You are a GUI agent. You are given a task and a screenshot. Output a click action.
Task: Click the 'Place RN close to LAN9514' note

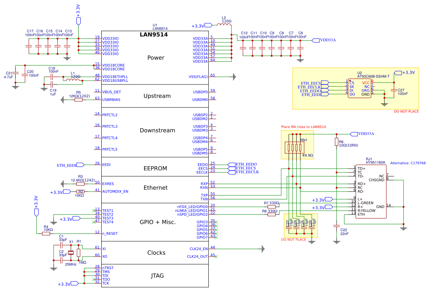pyautogui.click(x=303, y=127)
